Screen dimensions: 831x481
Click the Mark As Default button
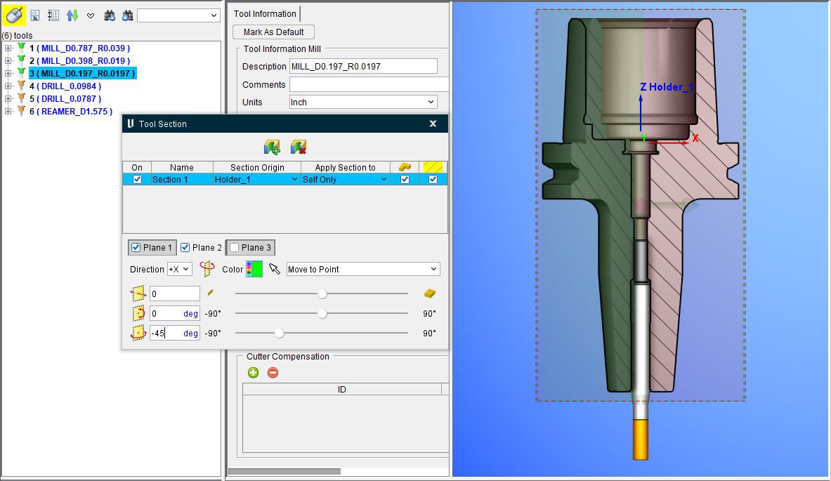273,32
